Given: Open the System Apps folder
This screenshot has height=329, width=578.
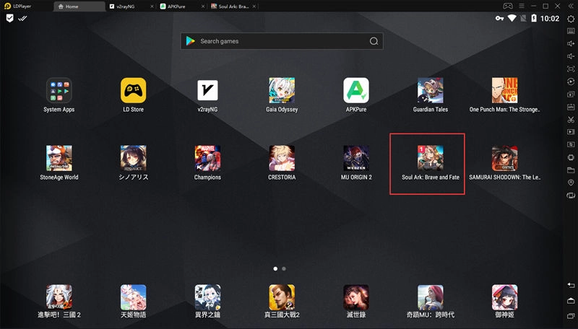Looking at the screenshot, I should pyautogui.click(x=59, y=91).
